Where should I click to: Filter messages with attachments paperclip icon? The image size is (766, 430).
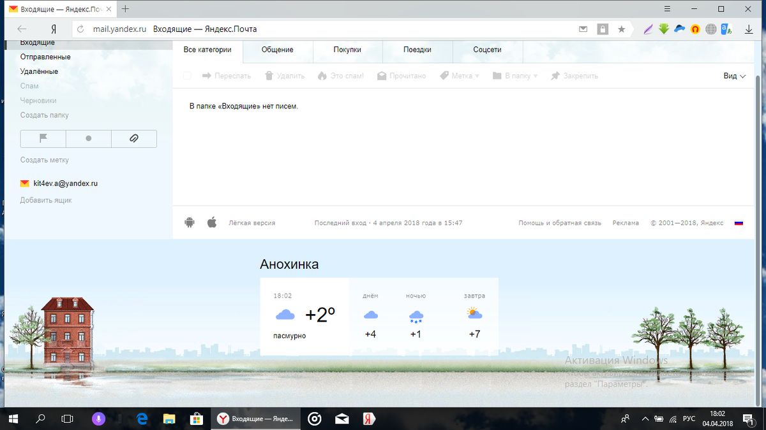(134, 138)
